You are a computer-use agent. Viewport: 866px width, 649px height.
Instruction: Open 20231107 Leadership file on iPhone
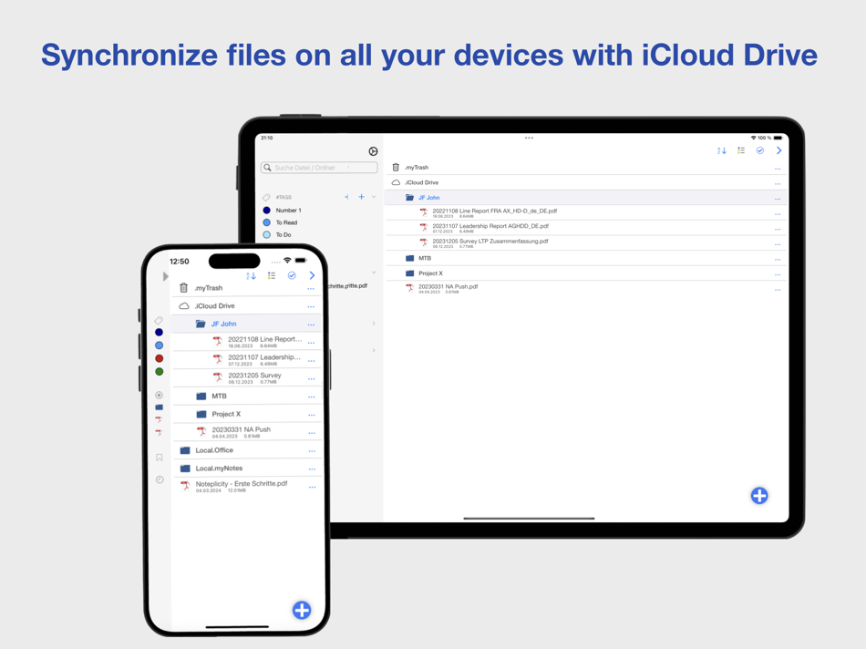[246, 360]
